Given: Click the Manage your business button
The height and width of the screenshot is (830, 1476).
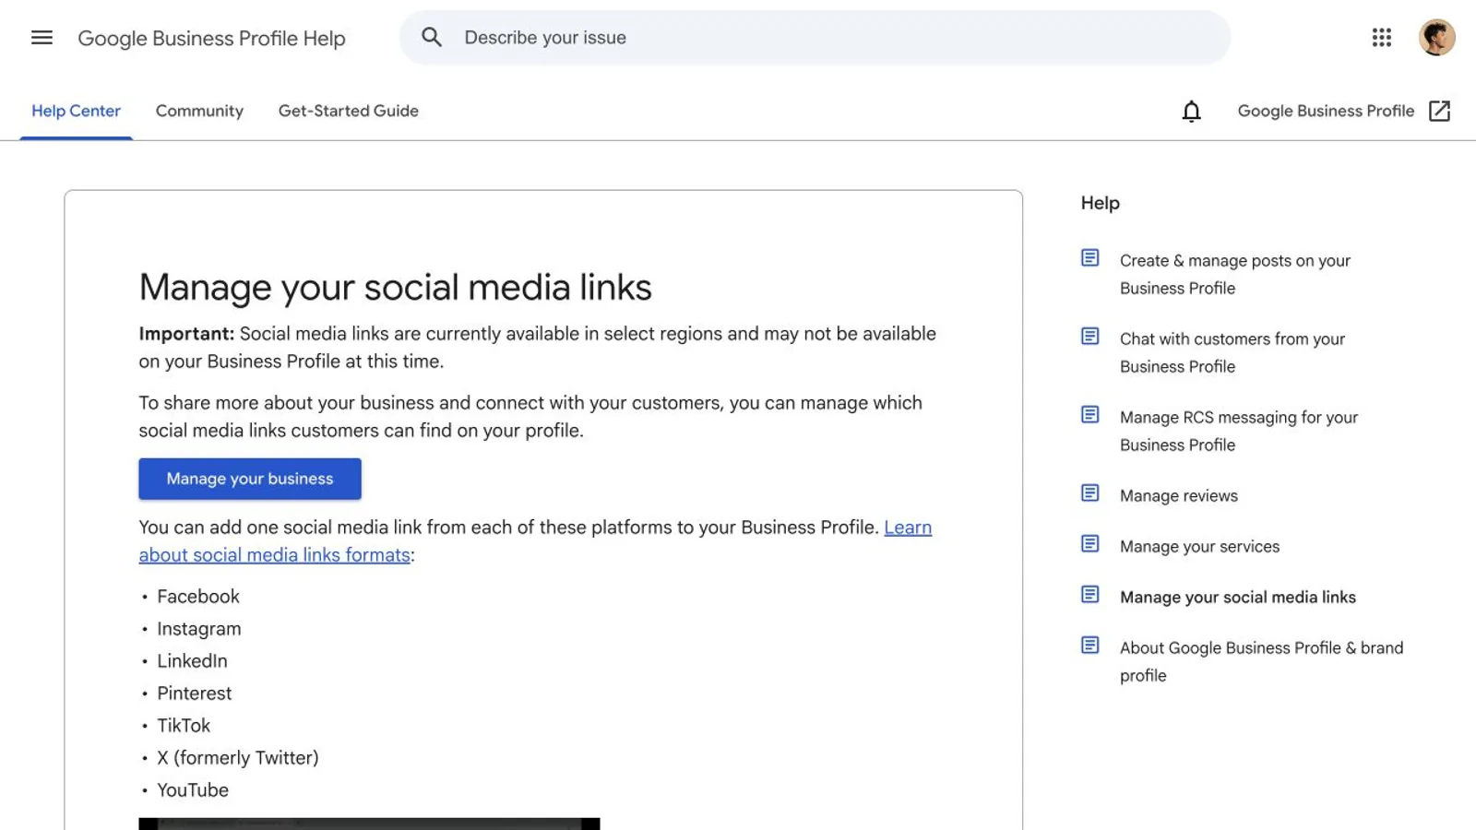Looking at the screenshot, I should 250,479.
